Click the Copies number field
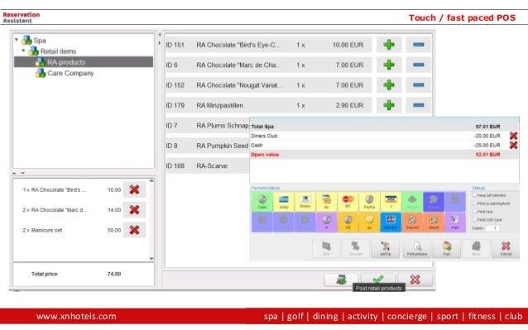This screenshot has width=528, height=330. point(492,228)
